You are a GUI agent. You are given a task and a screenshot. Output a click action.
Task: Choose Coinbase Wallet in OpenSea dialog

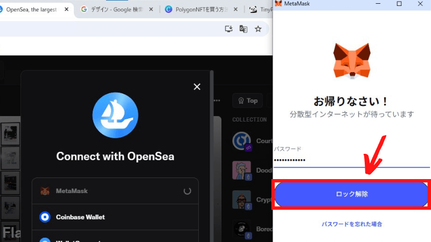point(115,217)
